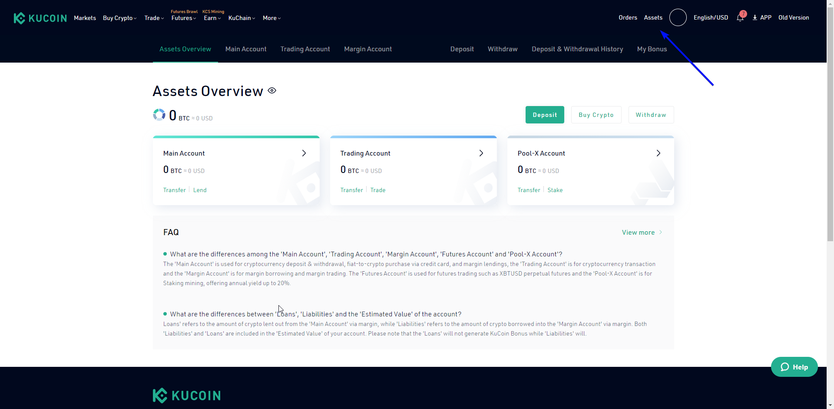Screen dimensions: 834x409
Task: Click the Stake link in Pool-X
Action: pyautogui.click(x=555, y=190)
